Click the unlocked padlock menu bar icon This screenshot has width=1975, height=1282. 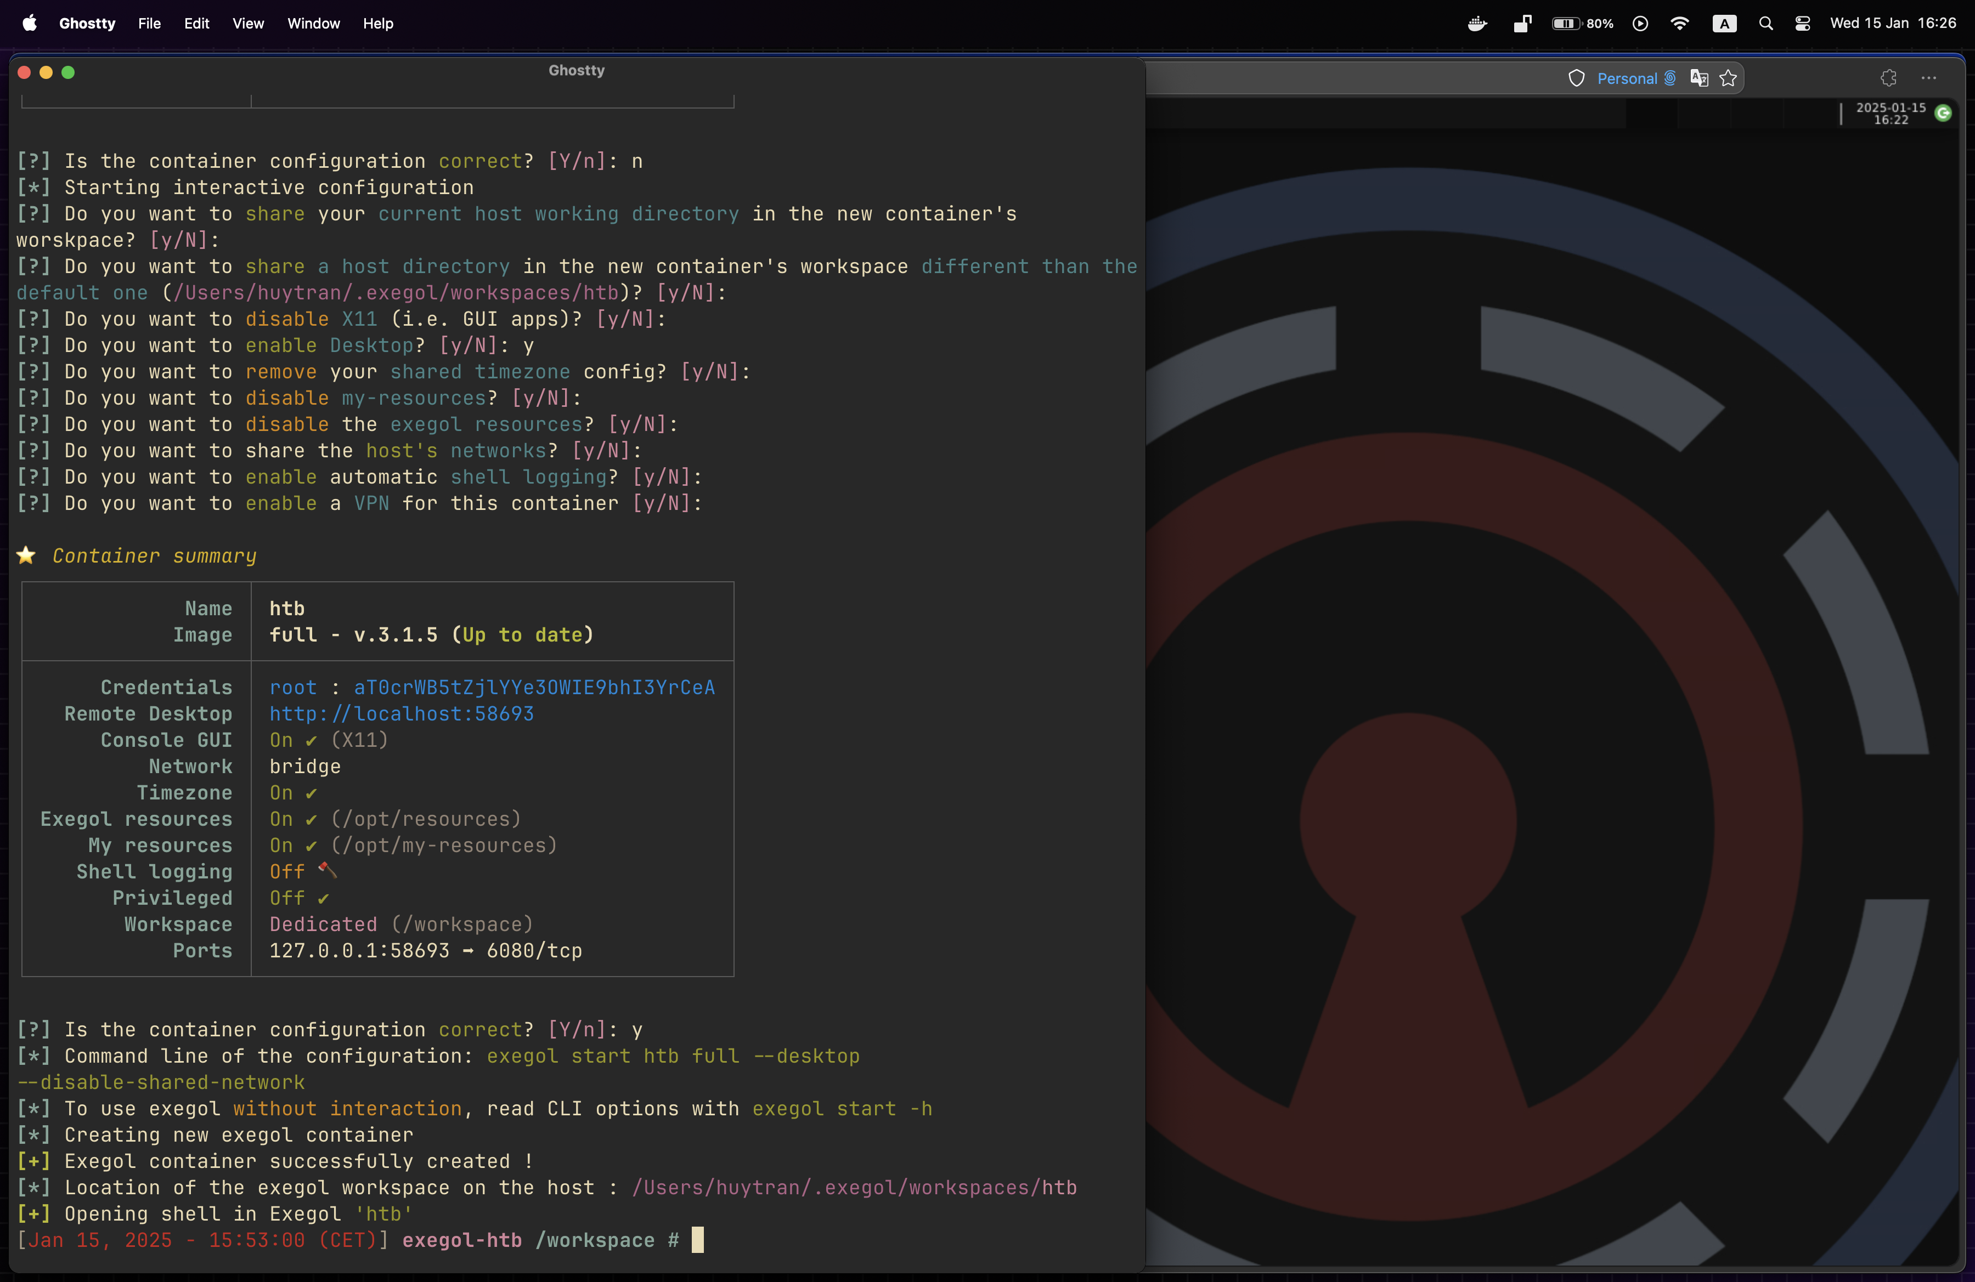[1522, 23]
